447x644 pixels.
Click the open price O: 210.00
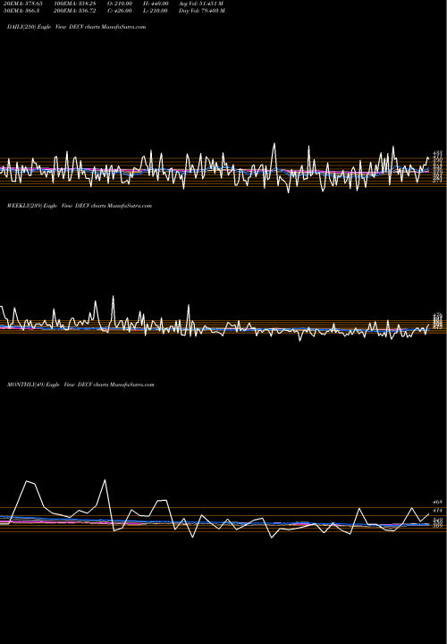(121, 4)
